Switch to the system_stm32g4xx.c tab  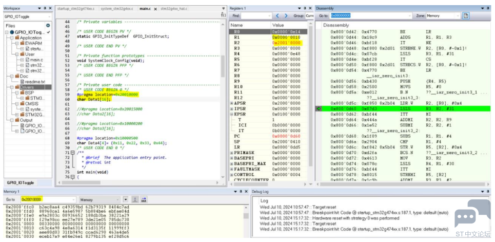117,9
